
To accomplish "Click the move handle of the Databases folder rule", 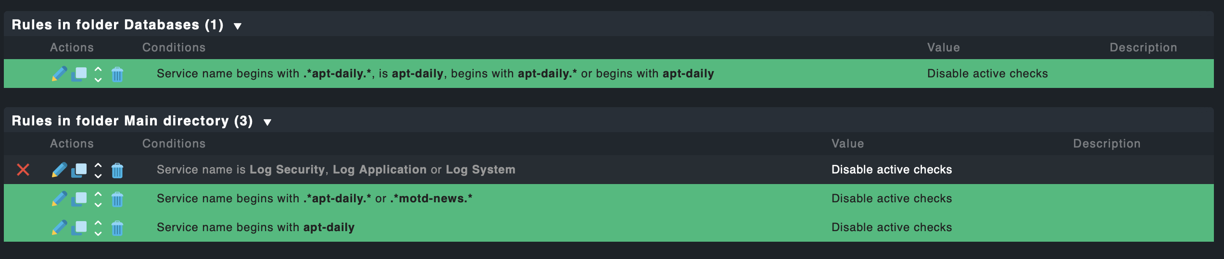I will tap(98, 74).
